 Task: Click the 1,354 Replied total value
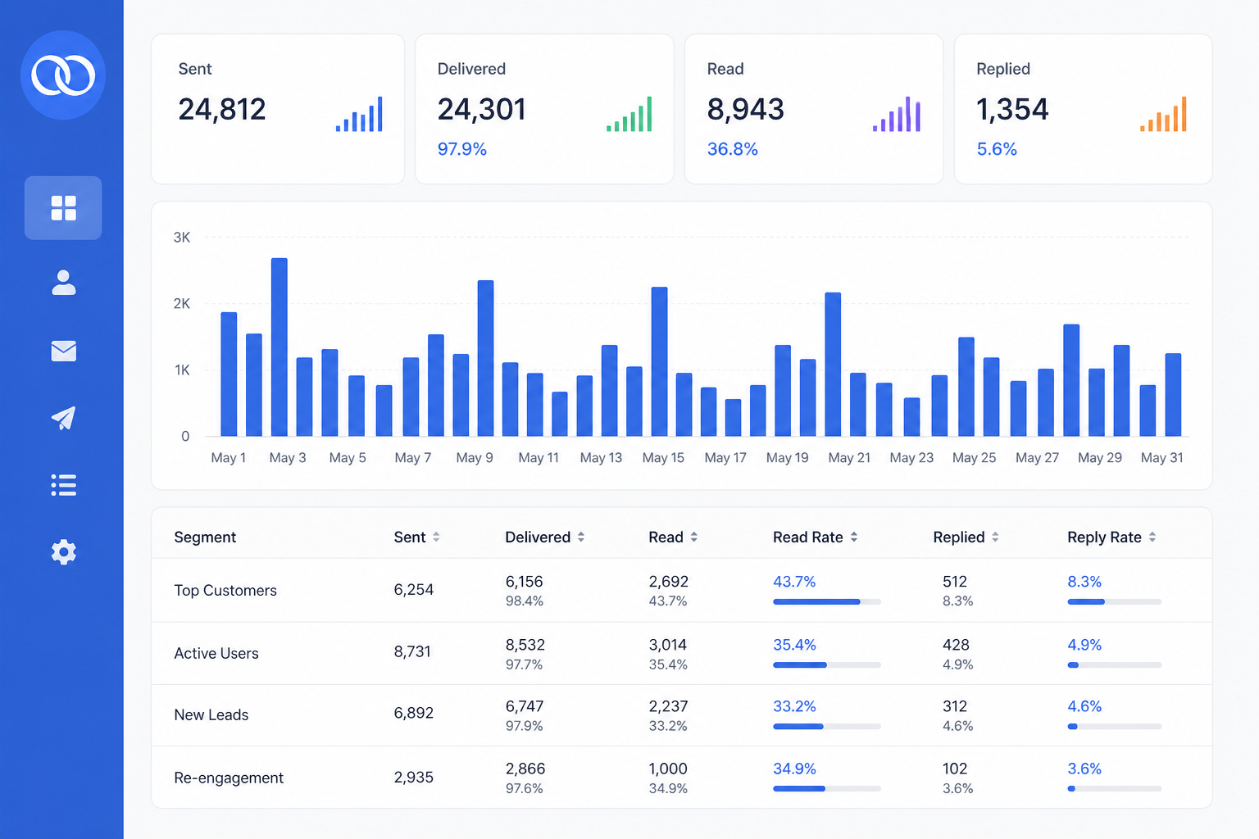click(x=1012, y=109)
